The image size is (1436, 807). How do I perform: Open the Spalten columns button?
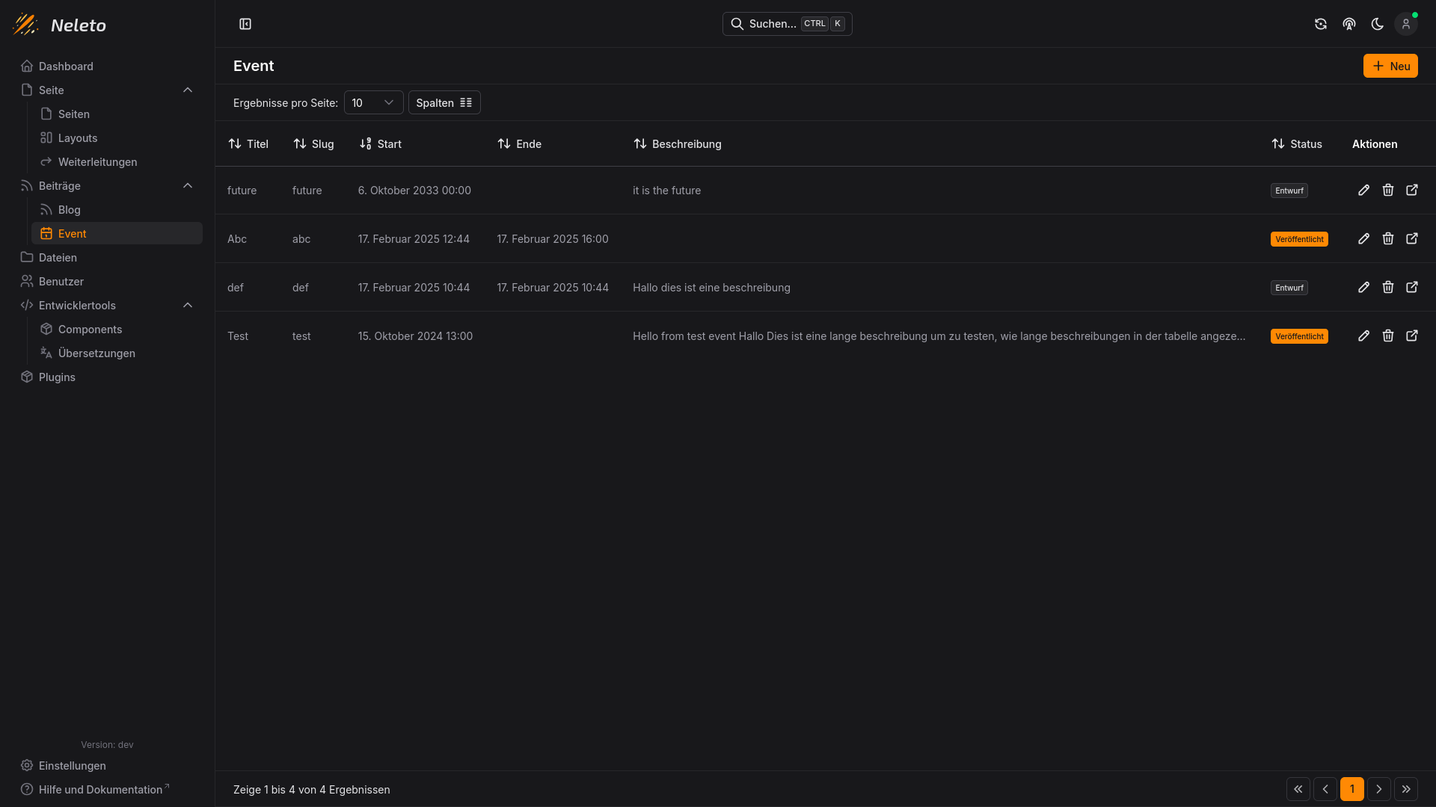(x=444, y=102)
